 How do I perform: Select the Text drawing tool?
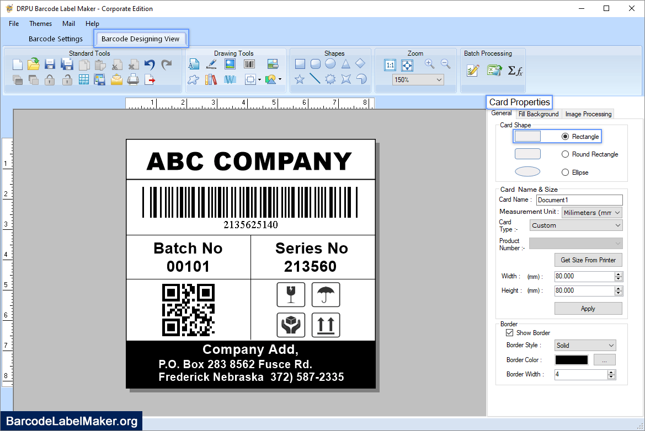click(194, 64)
